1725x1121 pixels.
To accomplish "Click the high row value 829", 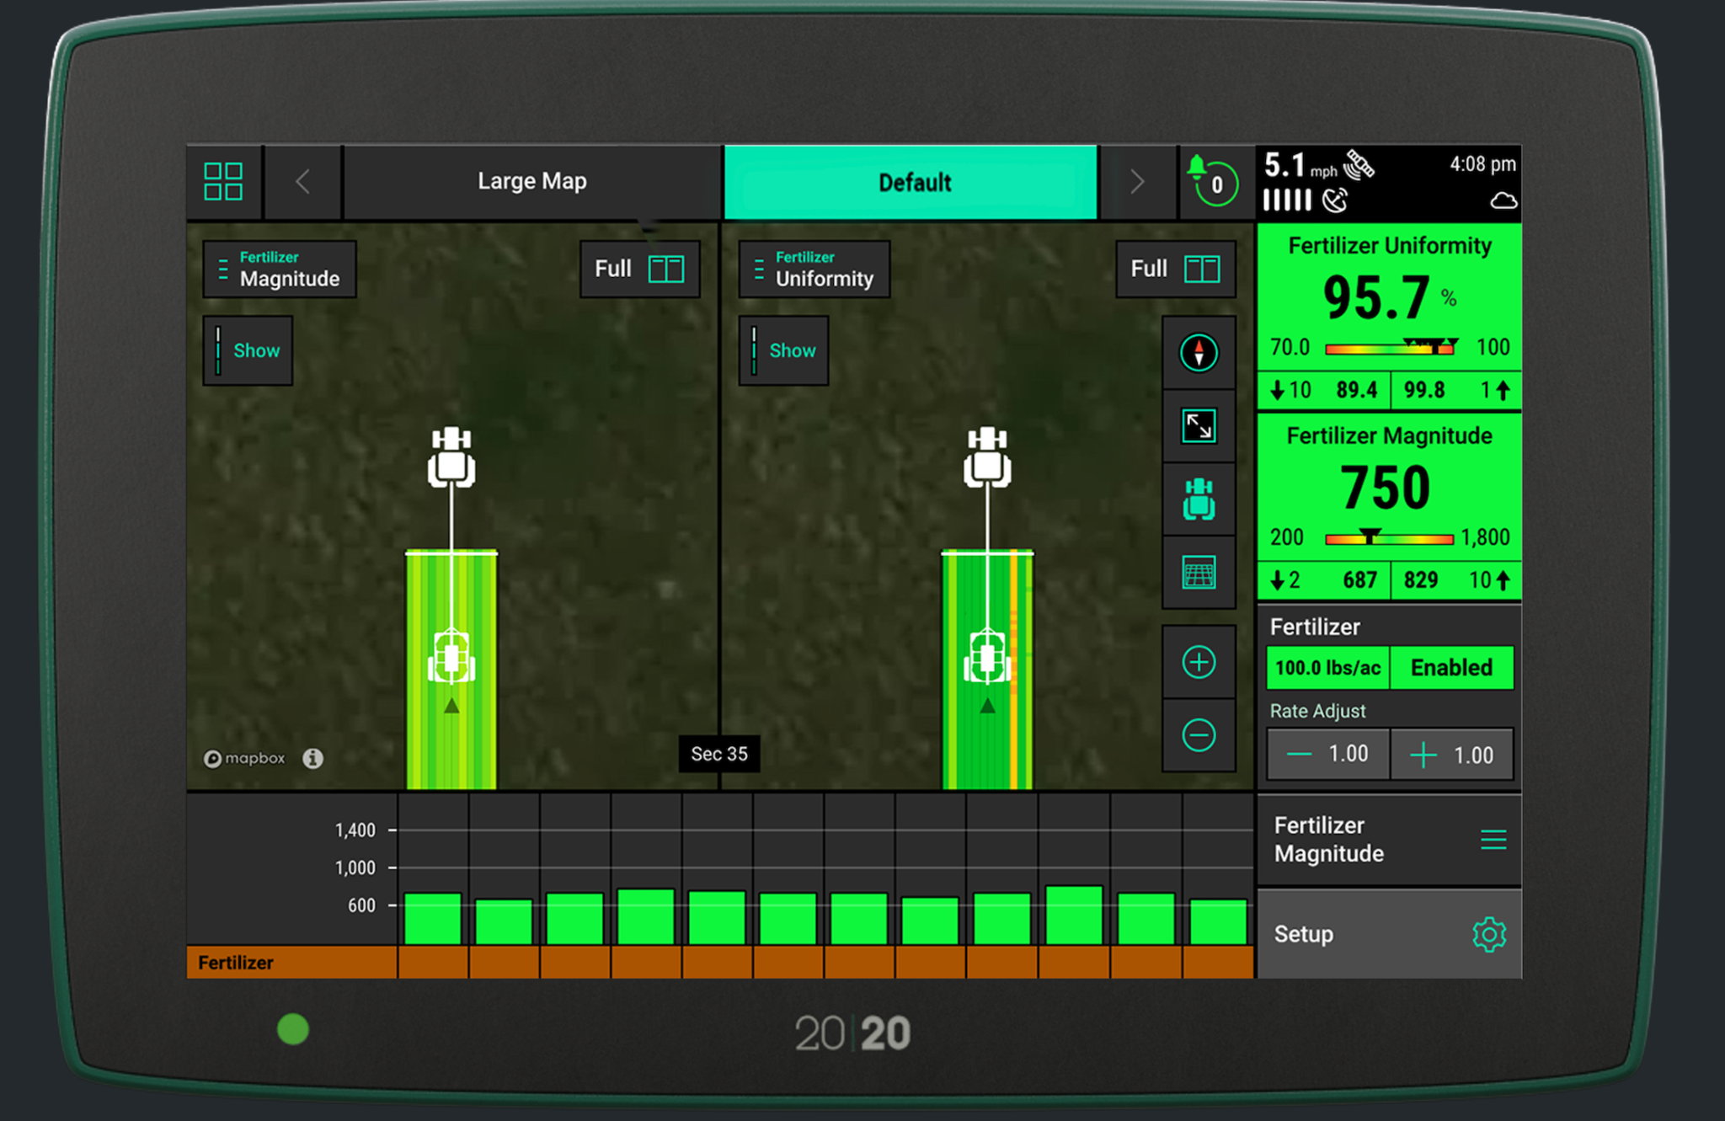I will (1421, 580).
